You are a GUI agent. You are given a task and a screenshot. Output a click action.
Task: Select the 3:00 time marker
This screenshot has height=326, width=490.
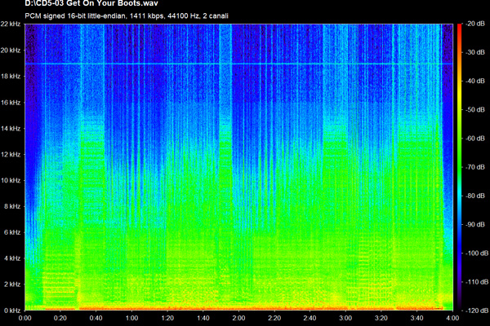[345, 319]
